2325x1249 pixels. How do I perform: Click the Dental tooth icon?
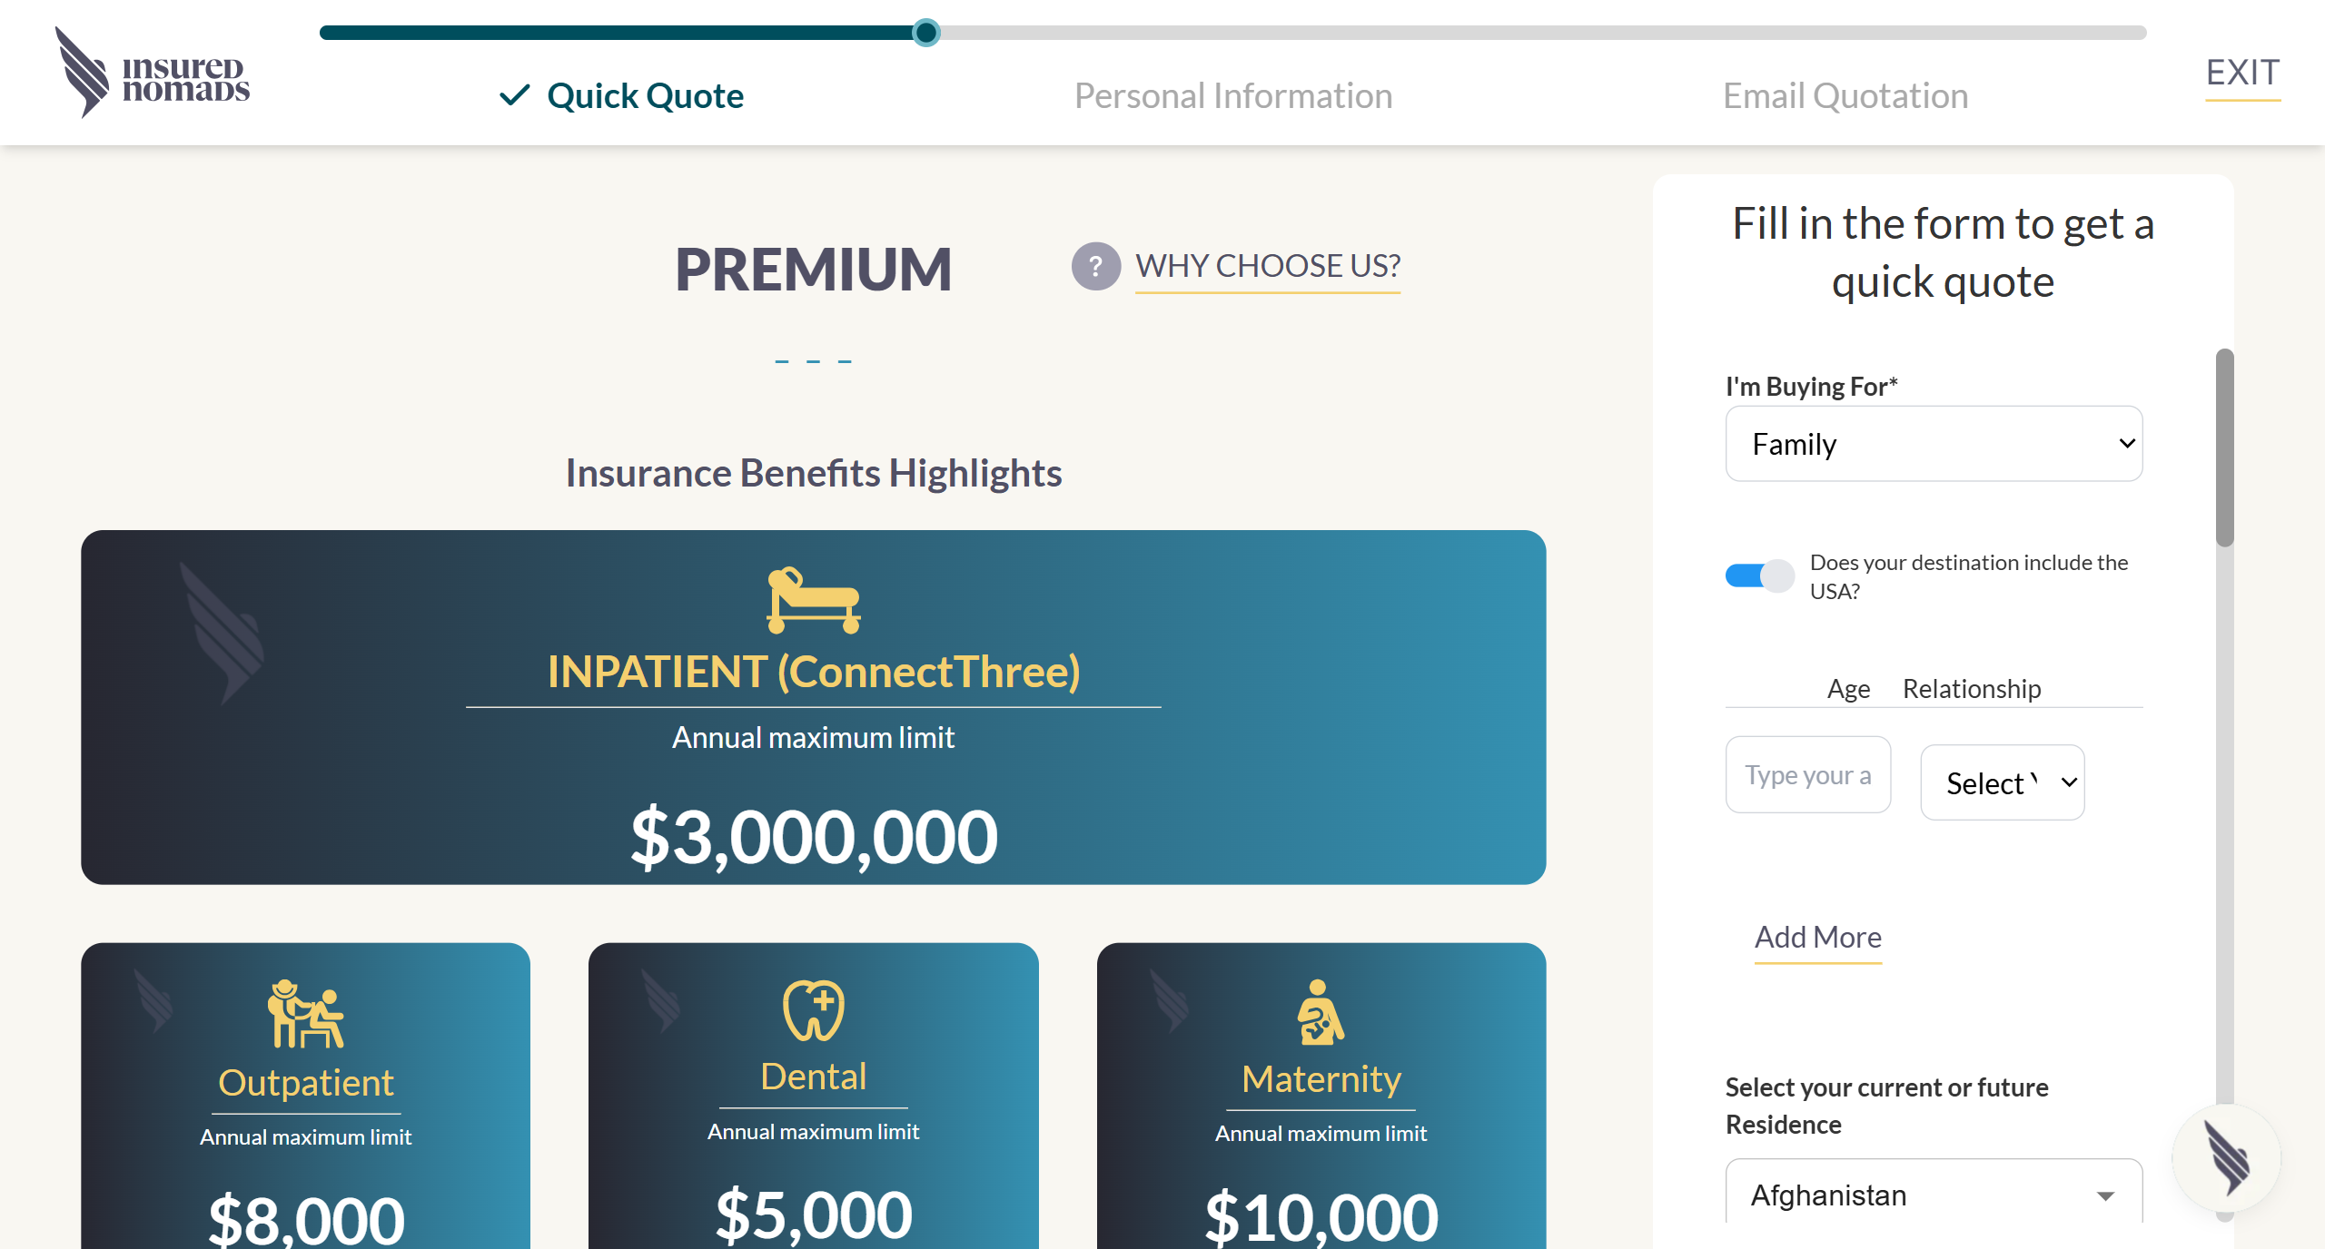click(813, 1009)
